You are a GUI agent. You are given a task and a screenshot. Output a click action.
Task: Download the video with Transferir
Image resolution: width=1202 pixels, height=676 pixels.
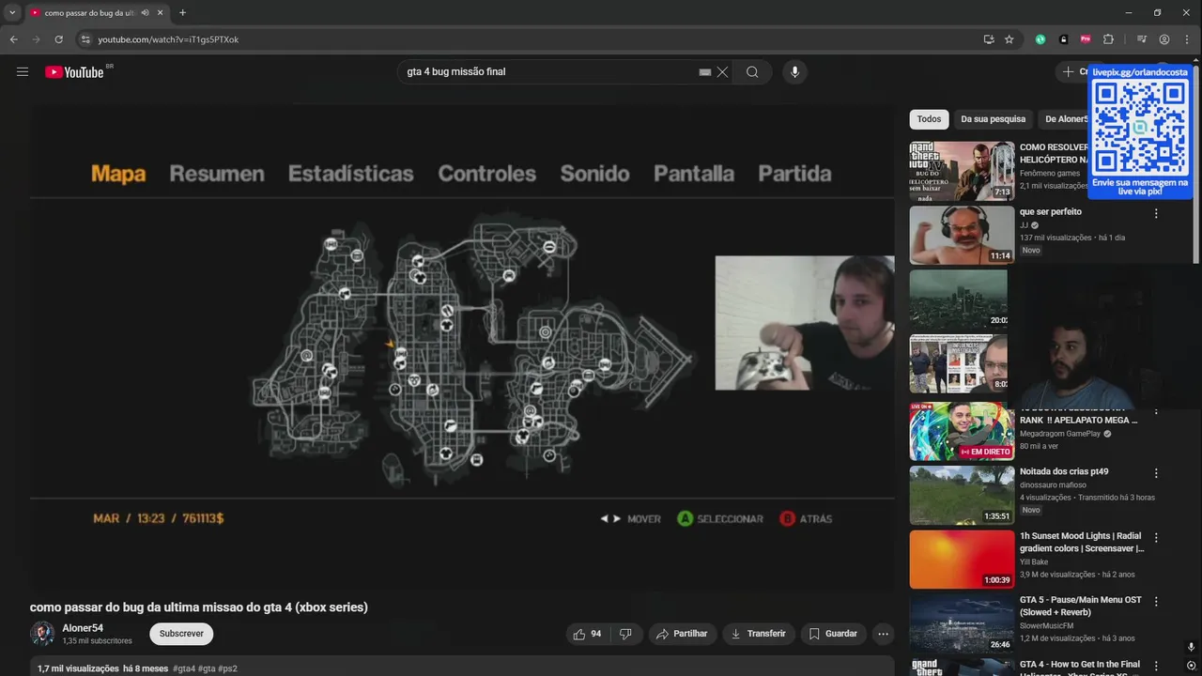coord(759,634)
